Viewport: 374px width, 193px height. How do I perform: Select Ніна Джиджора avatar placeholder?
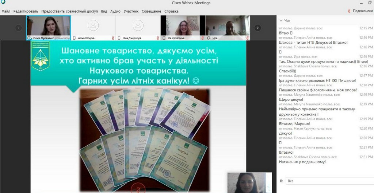coord(138,25)
